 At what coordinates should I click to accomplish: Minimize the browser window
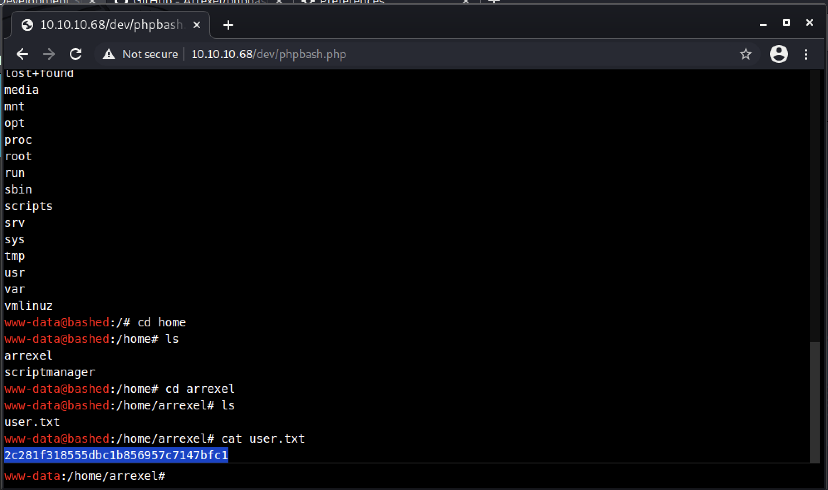click(x=763, y=23)
